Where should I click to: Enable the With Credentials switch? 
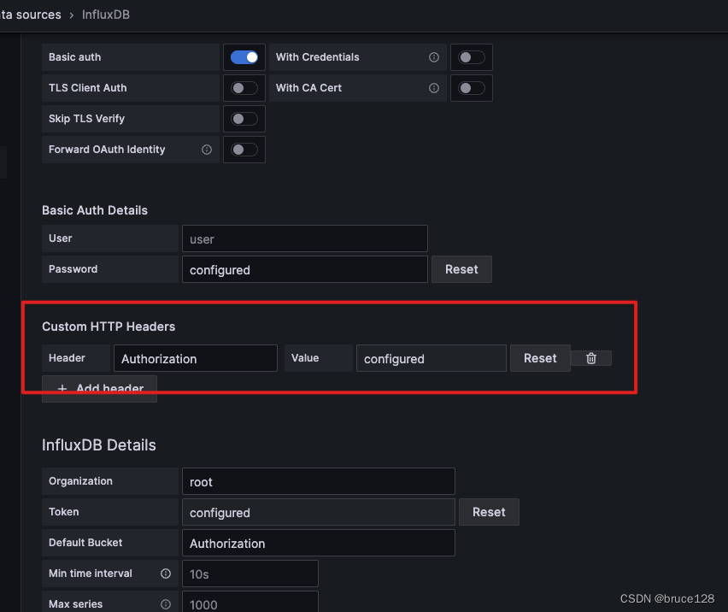[x=472, y=57]
